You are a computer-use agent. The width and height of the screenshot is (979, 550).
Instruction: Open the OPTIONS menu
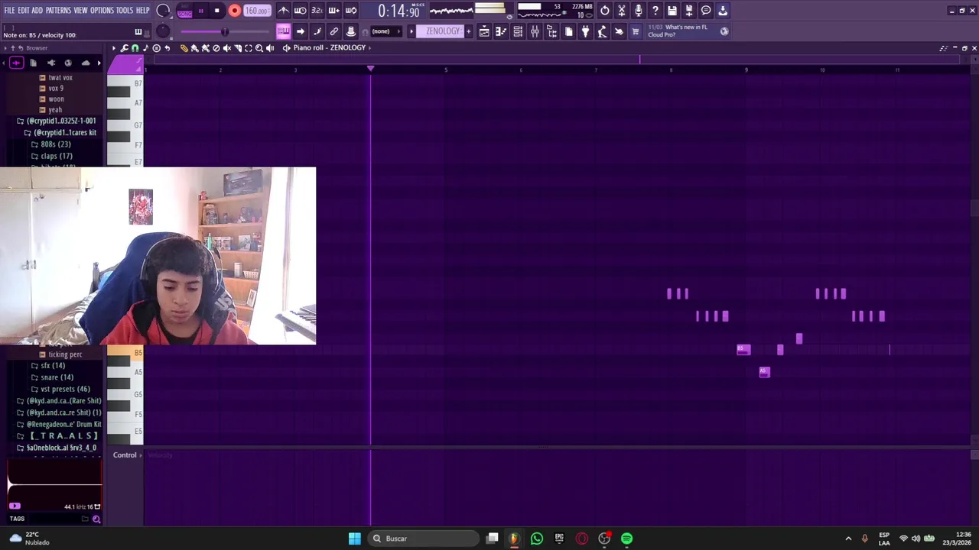click(x=102, y=11)
